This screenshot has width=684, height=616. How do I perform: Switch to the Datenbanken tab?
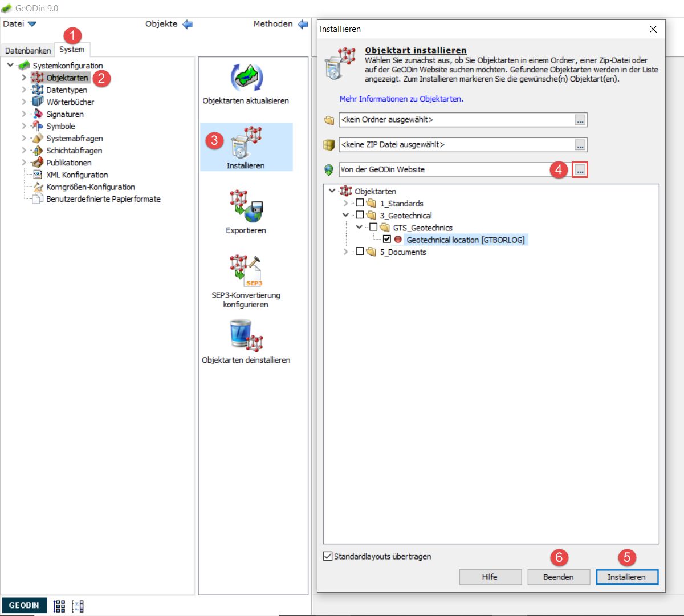pos(28,50)
